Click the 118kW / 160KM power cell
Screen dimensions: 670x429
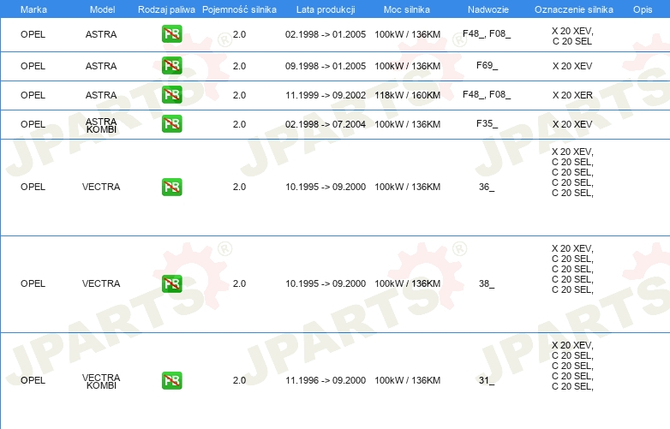click(407, 95)
